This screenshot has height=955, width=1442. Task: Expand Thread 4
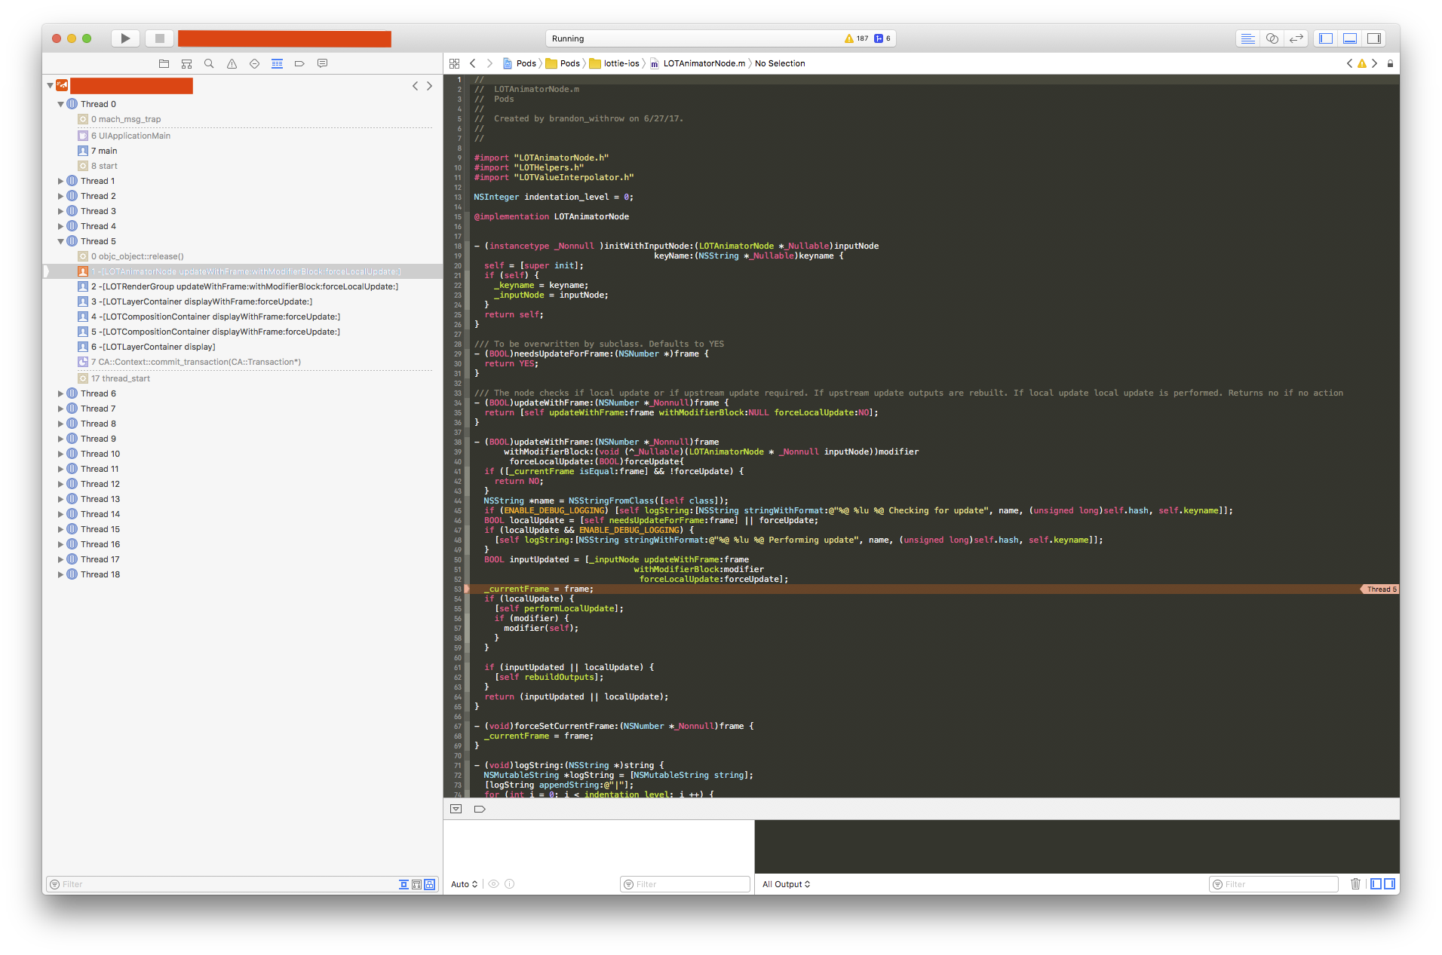click(60, 226)
